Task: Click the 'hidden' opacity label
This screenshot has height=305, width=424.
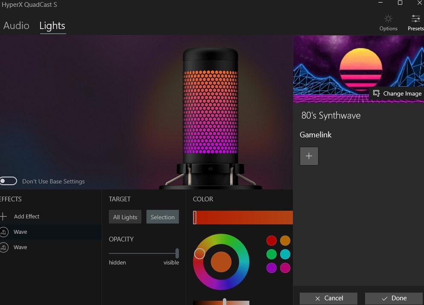Action: click(x=117, y=263)
